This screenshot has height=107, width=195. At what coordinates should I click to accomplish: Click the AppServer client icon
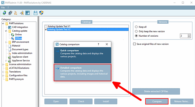pos(10,57)
